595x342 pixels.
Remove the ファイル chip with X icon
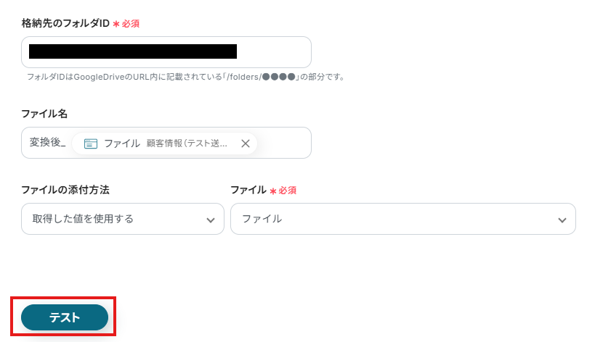[x=246, y=143]
